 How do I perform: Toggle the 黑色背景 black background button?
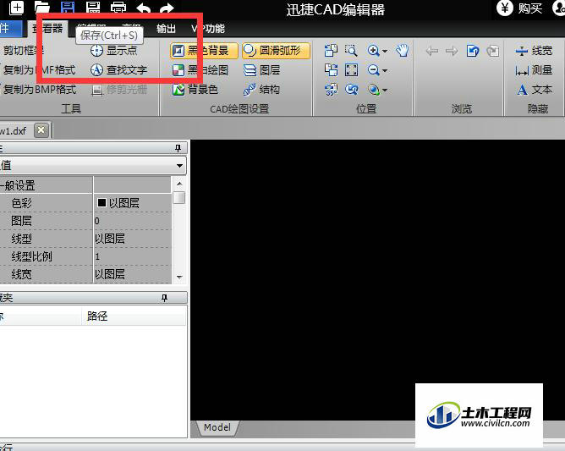tap(204, 51)
